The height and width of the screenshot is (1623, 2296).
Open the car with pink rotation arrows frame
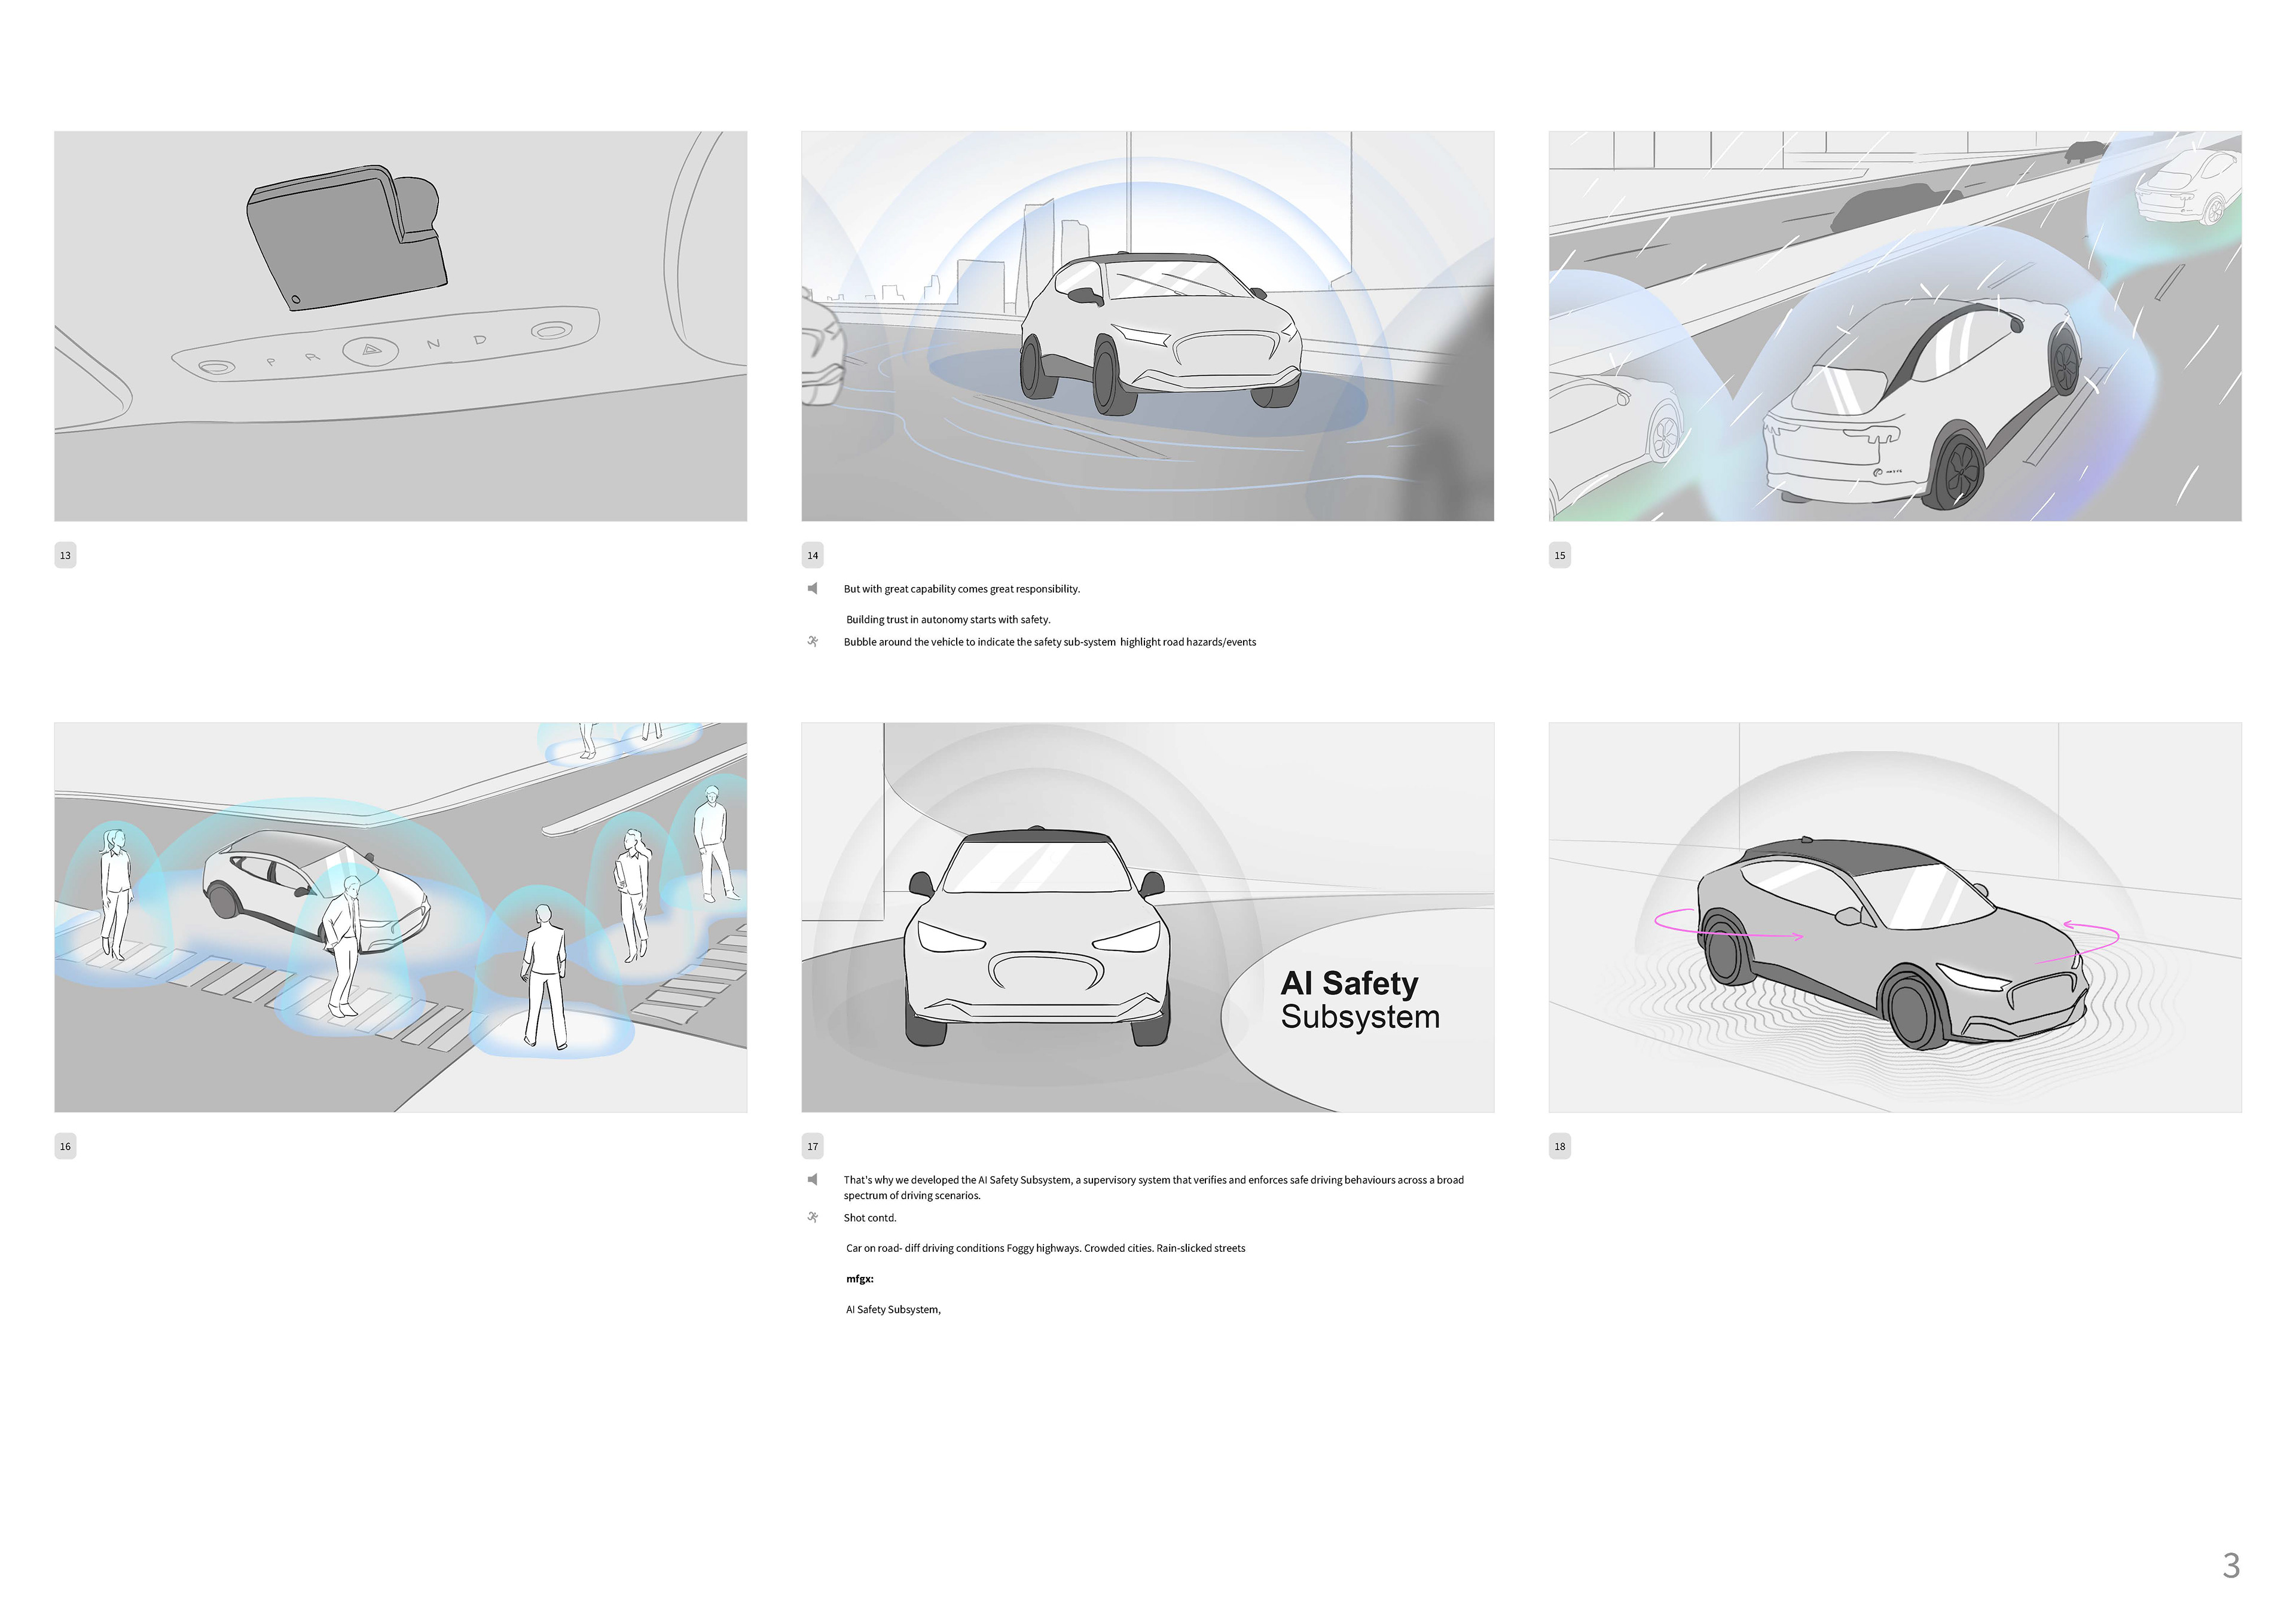(x=1895, y=917)
